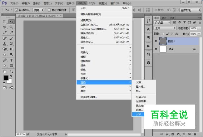Screen dimensions: 203x137
Task: Choose 转换为智能滤镜(S)
Action: [104, 14]
